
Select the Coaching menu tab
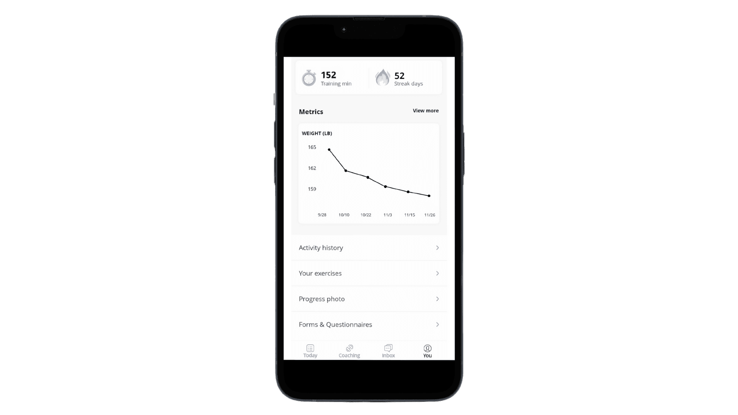tap(349, 351)
